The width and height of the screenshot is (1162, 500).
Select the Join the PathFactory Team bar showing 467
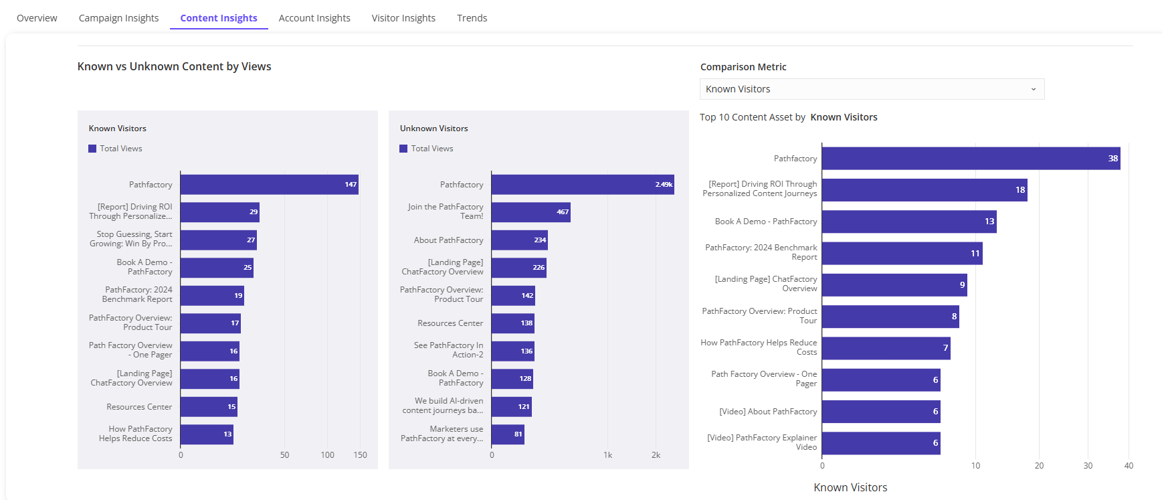click(531, 212)
